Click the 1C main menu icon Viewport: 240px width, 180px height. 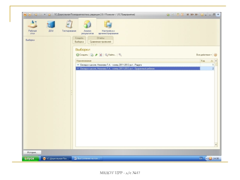coord(25,14)
